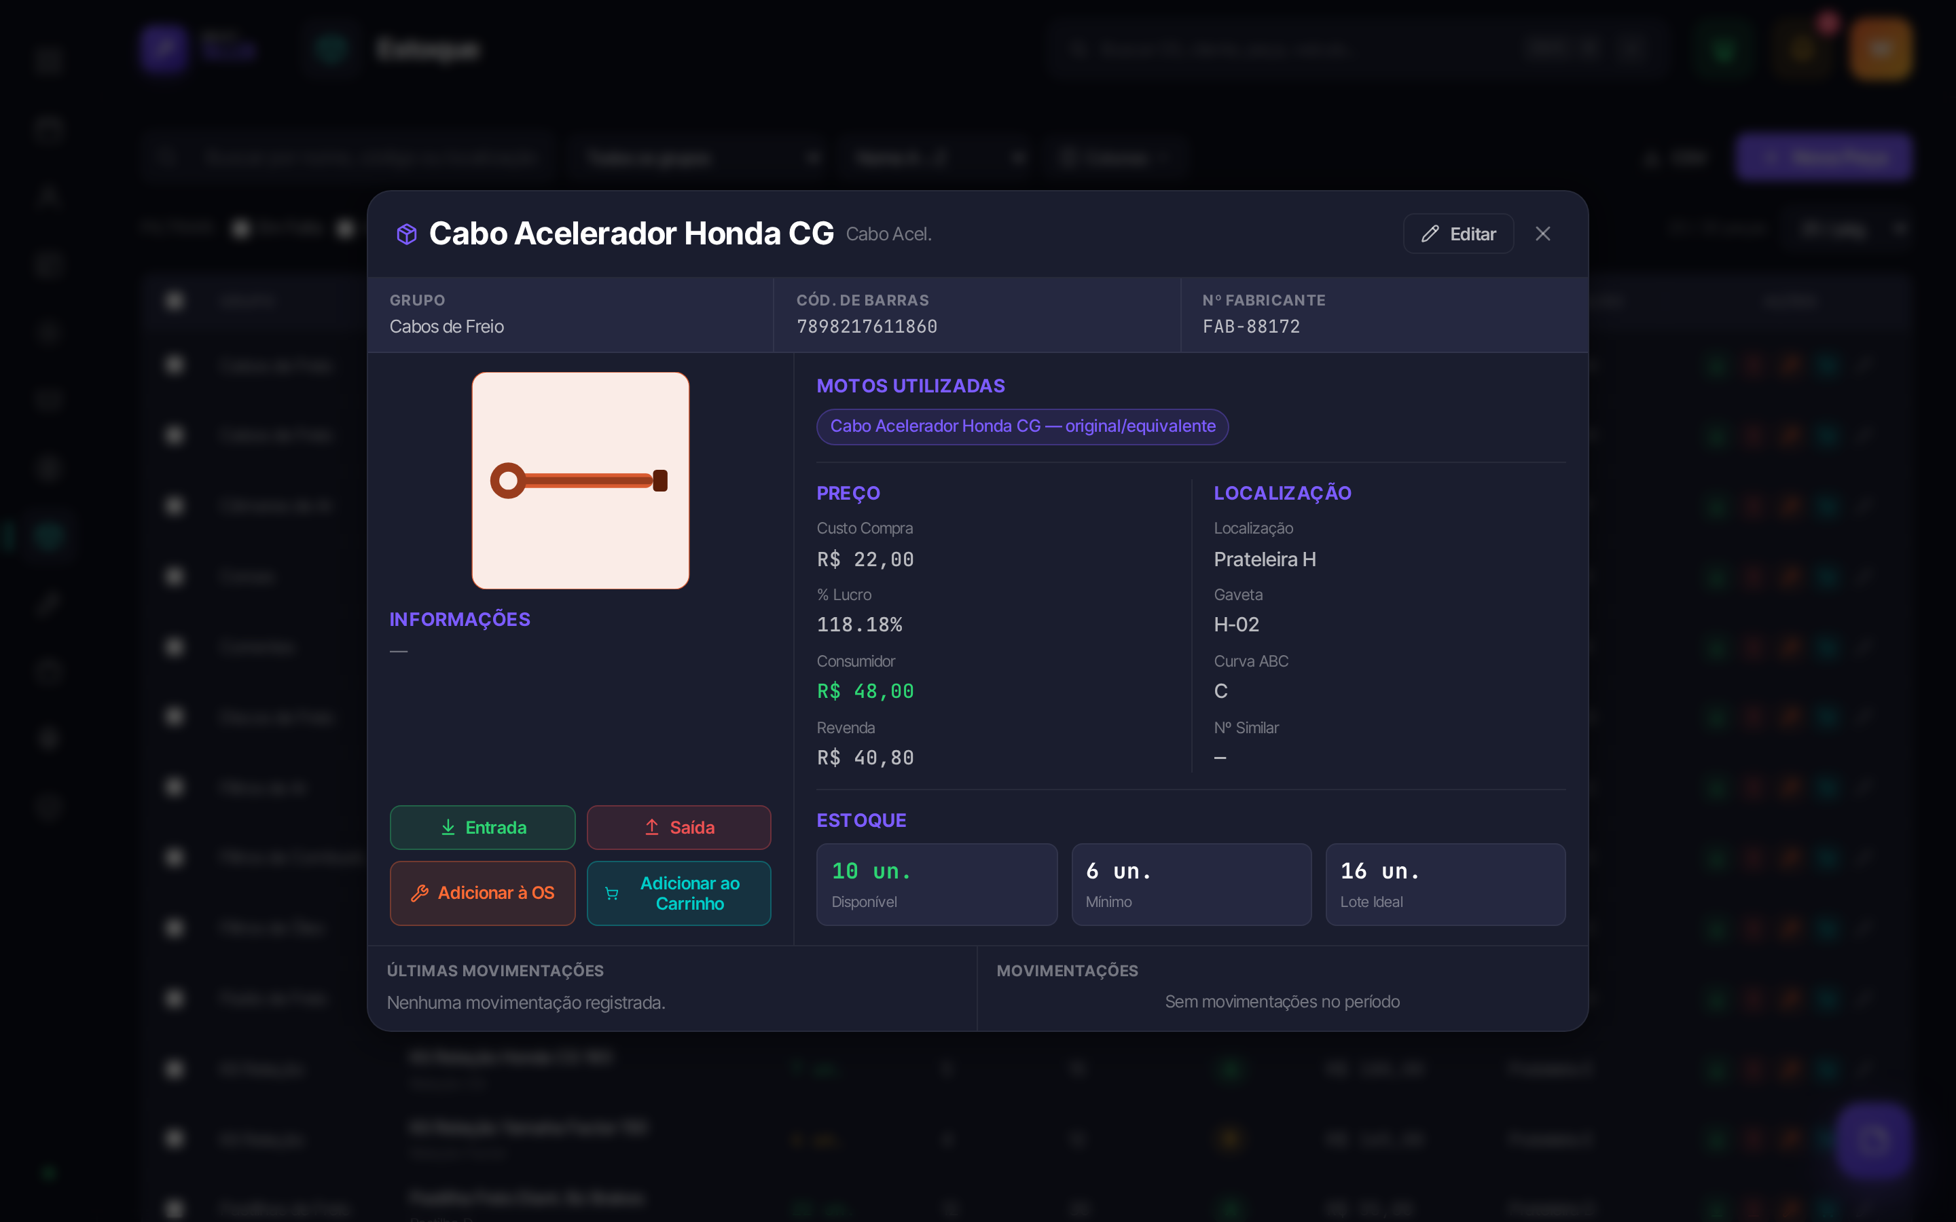Click Adicionar ao Carrinho button
1956x1222 pixels.
click(679, 892)
